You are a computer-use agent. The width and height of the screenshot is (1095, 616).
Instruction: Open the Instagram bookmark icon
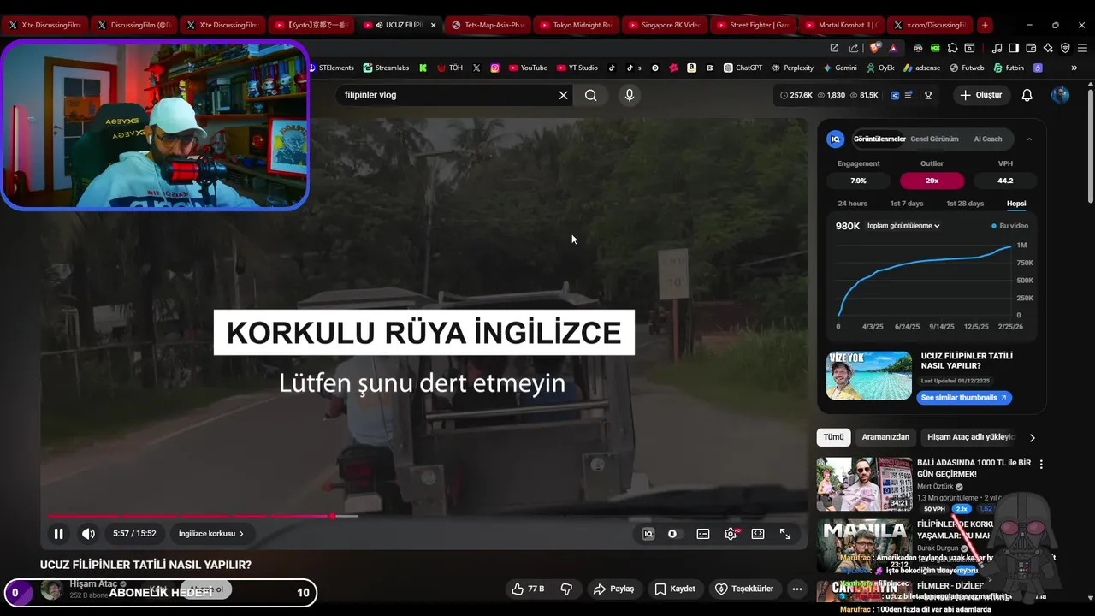coord(494,68)
